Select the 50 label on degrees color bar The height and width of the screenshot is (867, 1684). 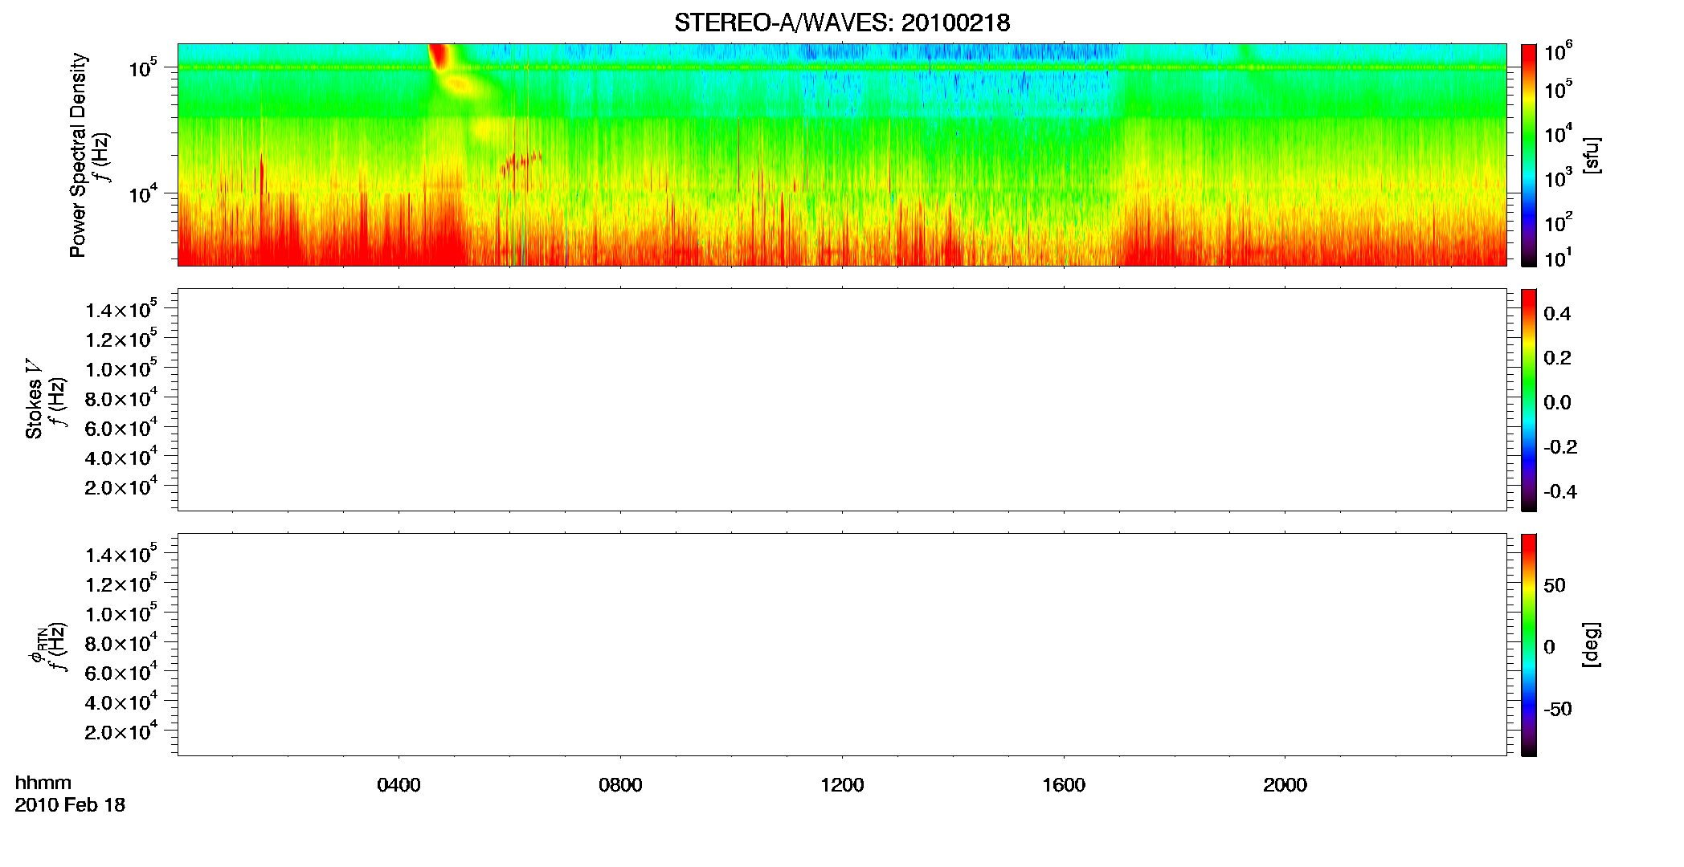click(1555, 585)
